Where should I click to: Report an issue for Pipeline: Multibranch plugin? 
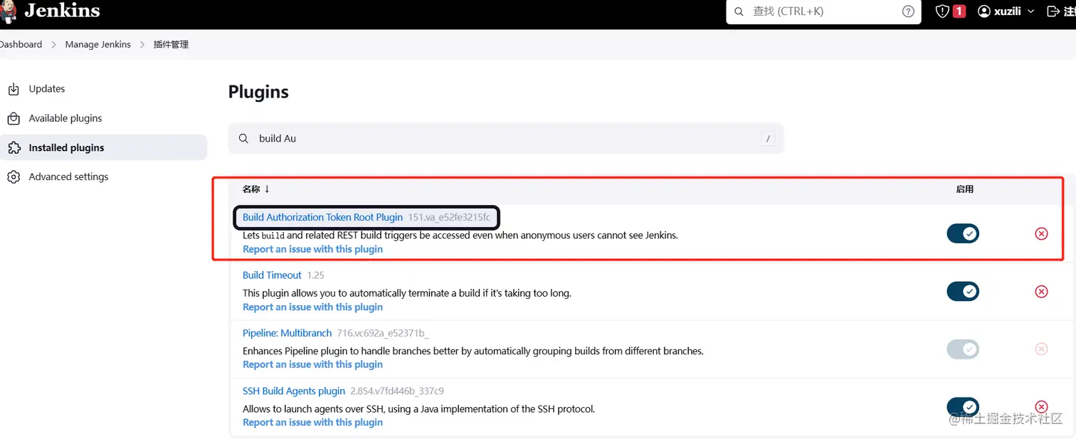pos(312,364)
